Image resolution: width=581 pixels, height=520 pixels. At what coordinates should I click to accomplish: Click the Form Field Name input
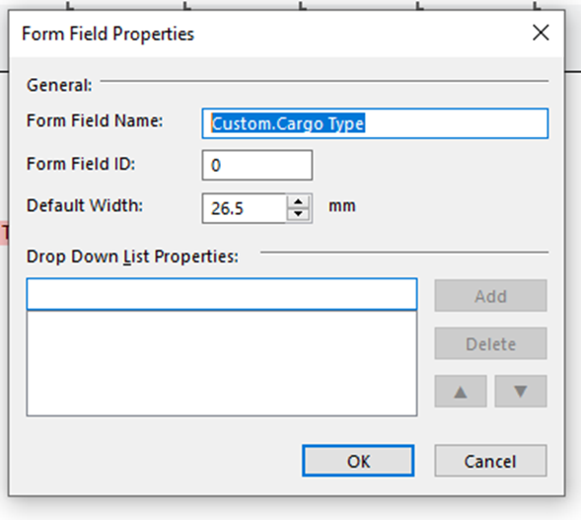tap(375, 123)
